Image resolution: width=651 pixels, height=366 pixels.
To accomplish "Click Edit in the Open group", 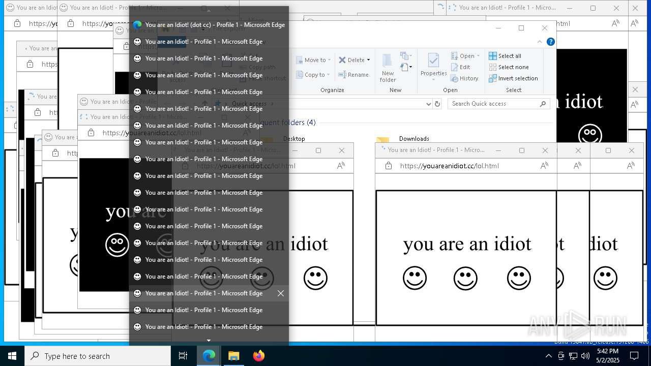I will [460, 67].
